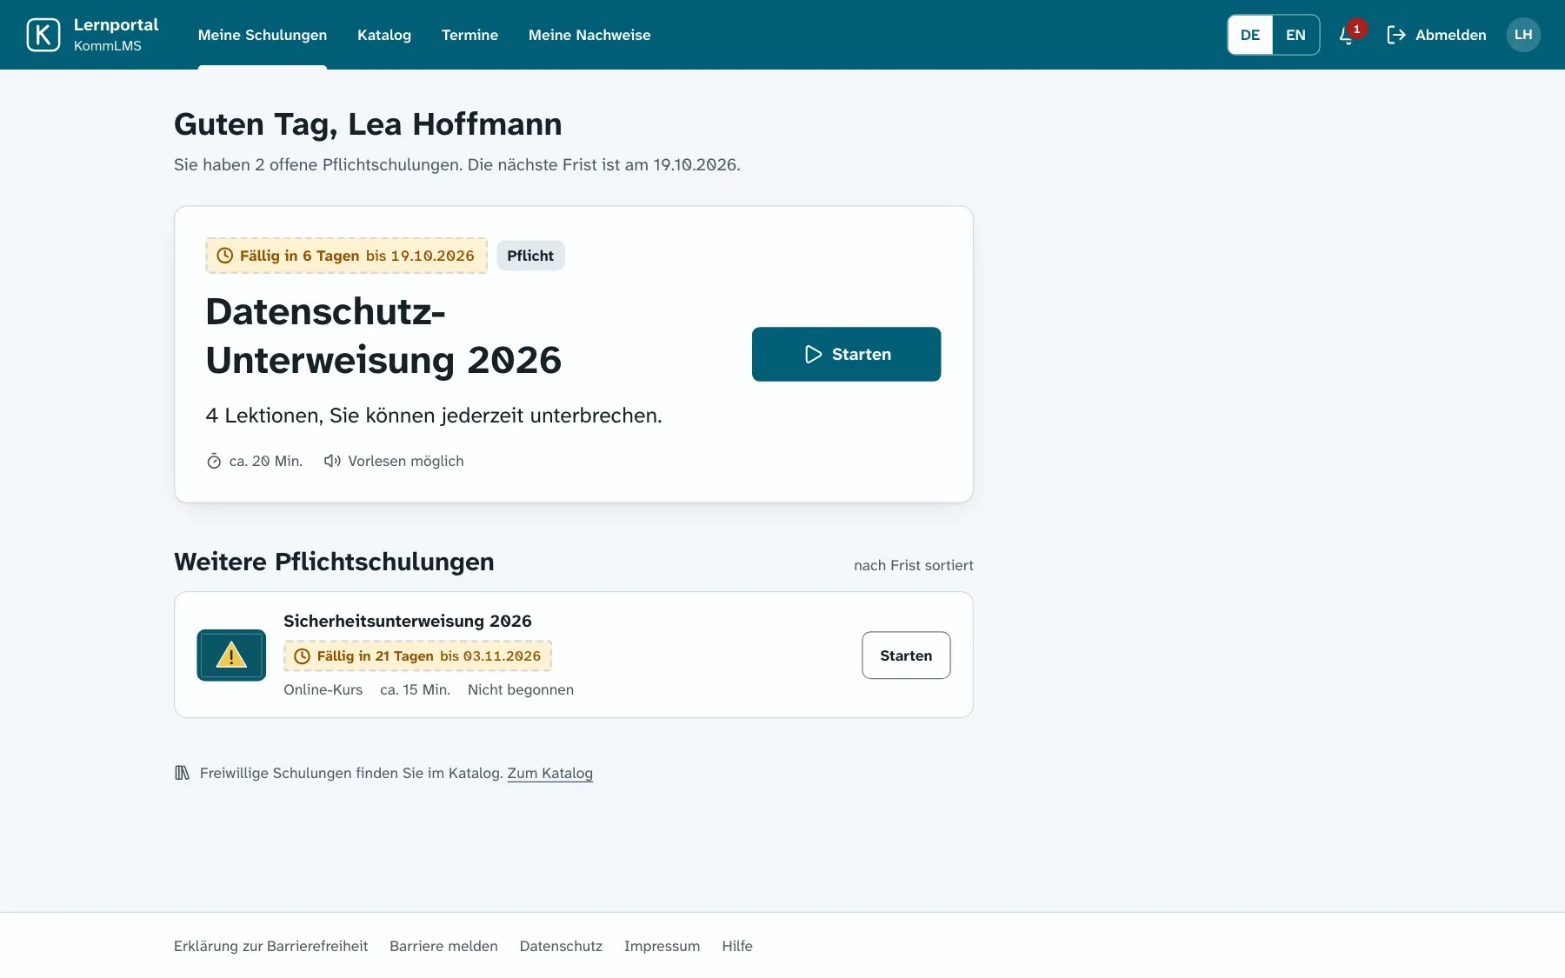The image size is (1565, 978).
Task: Start Datenschutz-Unterweisung 2026 course
Action: point(846,354)
